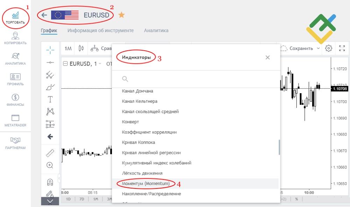
Task: Open the Копировать sidebar section
Action: click(15, 38)
